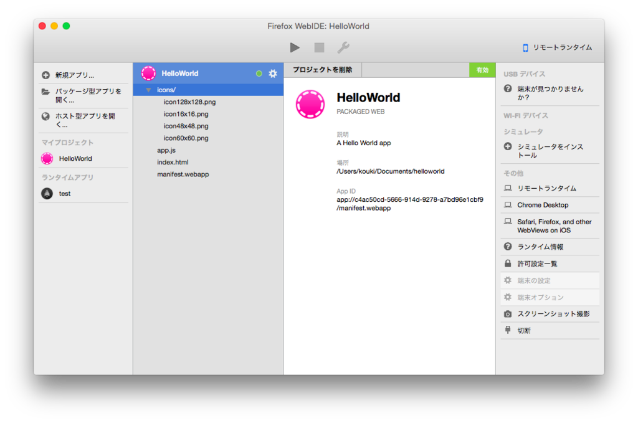
Task: Click the /Users/kouki/Documents/helloworld path
Action: 391,172
